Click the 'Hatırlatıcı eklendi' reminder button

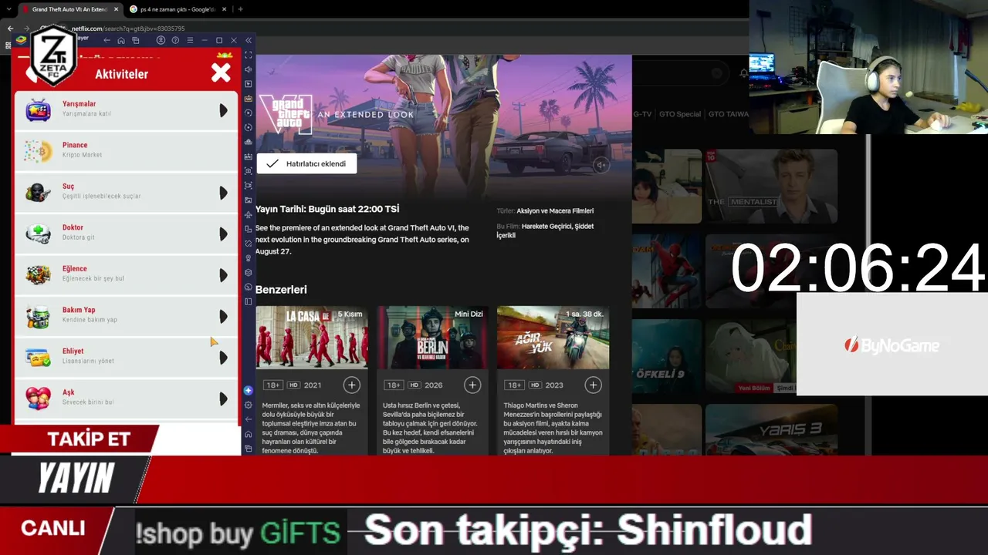306,163
